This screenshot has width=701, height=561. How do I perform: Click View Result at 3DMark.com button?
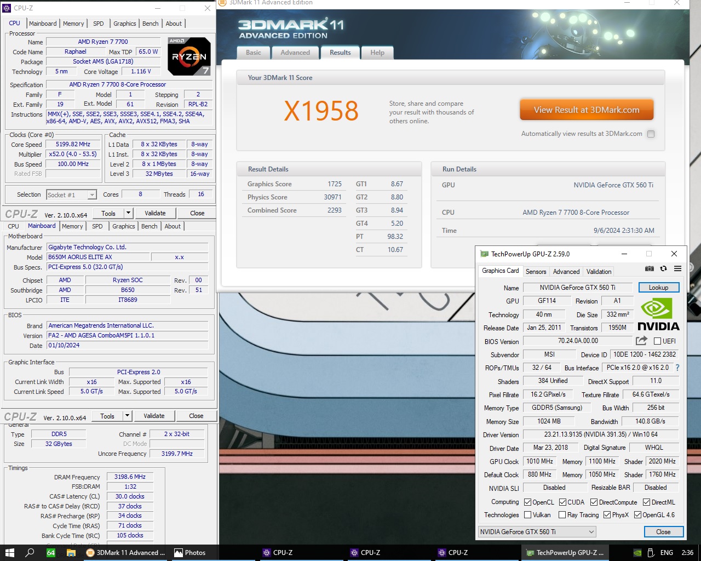(587, 110)
